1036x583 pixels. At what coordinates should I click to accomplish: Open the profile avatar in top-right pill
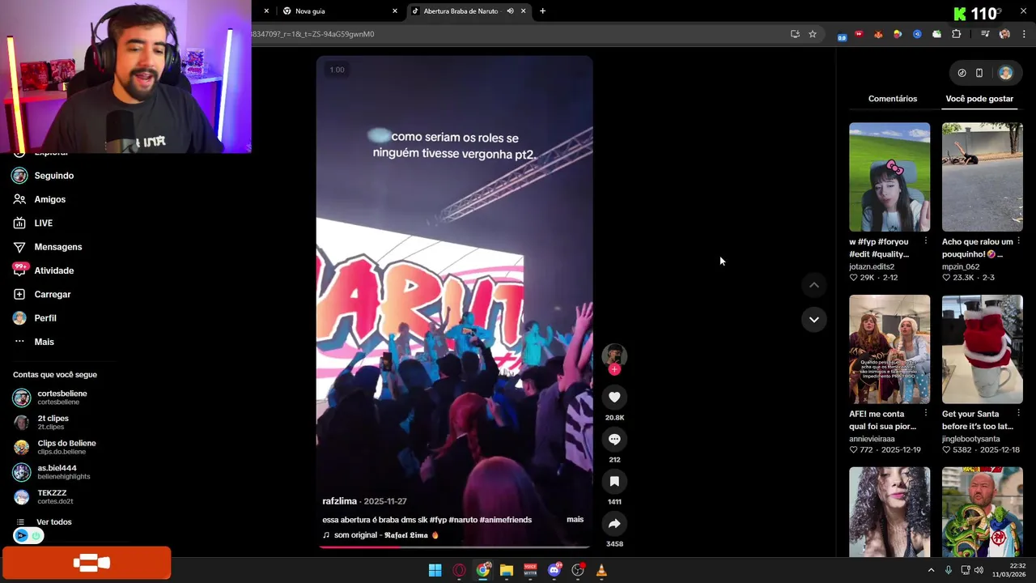click(1005, 73)
